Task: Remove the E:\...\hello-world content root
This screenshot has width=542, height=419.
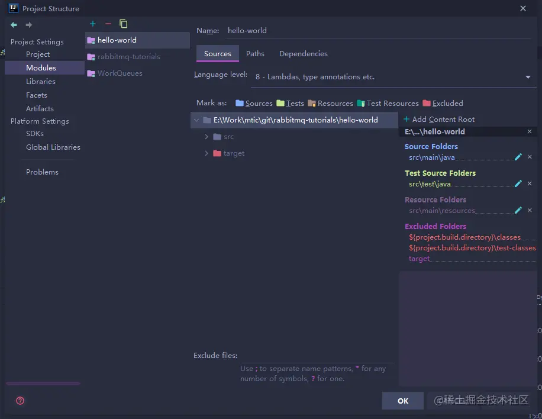Action: point(530,131)
